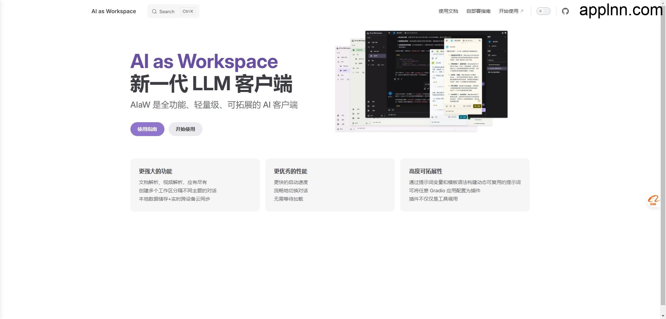The height and width of the screenshot is (319, 666).
Task: Click the 高度可拓展性 feature card heading
Action: coord(426,171)
